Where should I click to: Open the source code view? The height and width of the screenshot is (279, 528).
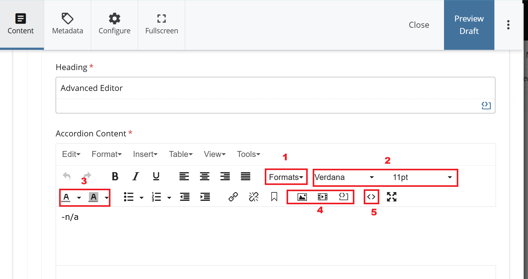(371, 197)
